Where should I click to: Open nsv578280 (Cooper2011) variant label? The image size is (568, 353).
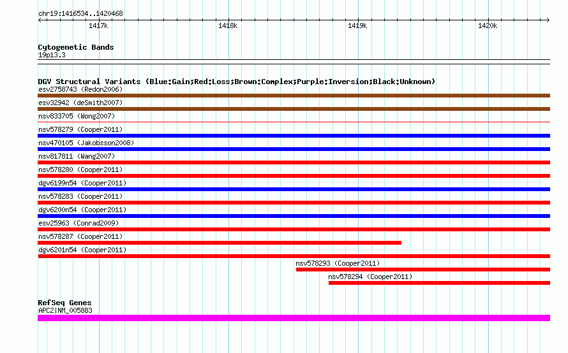coord(80,169)
